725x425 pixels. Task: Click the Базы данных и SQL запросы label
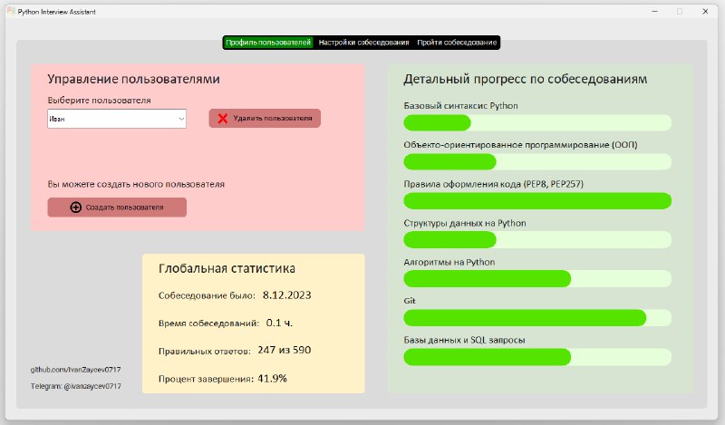pos(464,340)
